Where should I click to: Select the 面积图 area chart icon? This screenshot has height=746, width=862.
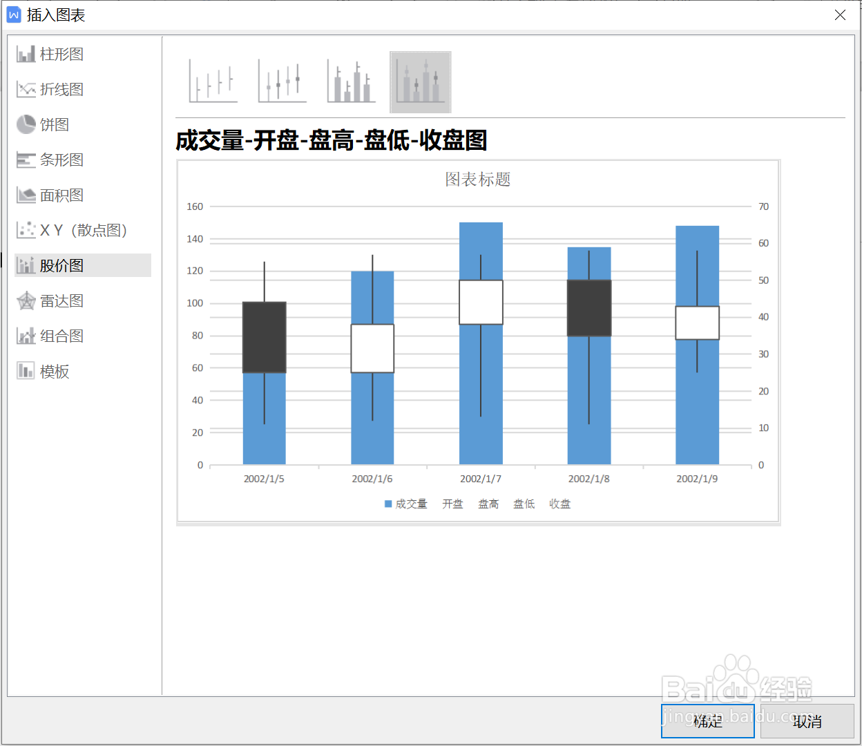[x=26, y=195]
